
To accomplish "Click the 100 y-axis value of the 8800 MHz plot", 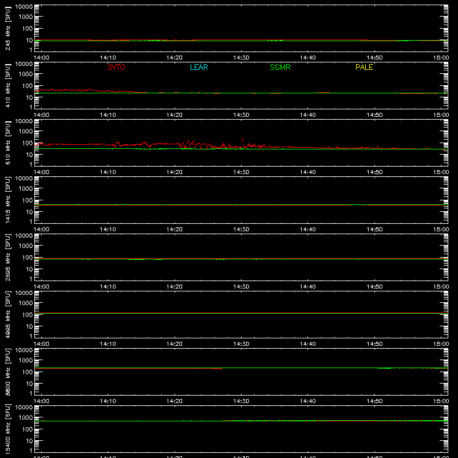I will click(27, 372).
